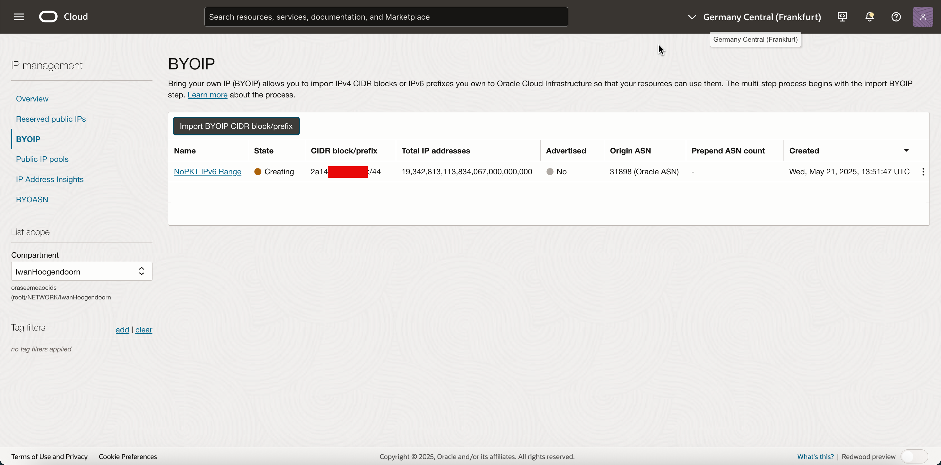
Task: Open the notifications bell
Action: 869,17
